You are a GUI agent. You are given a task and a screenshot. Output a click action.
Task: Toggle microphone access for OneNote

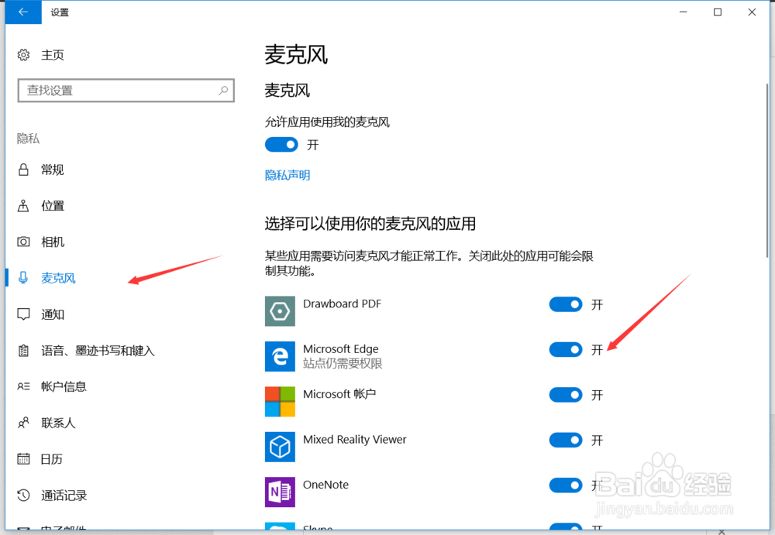coord(566,485)
